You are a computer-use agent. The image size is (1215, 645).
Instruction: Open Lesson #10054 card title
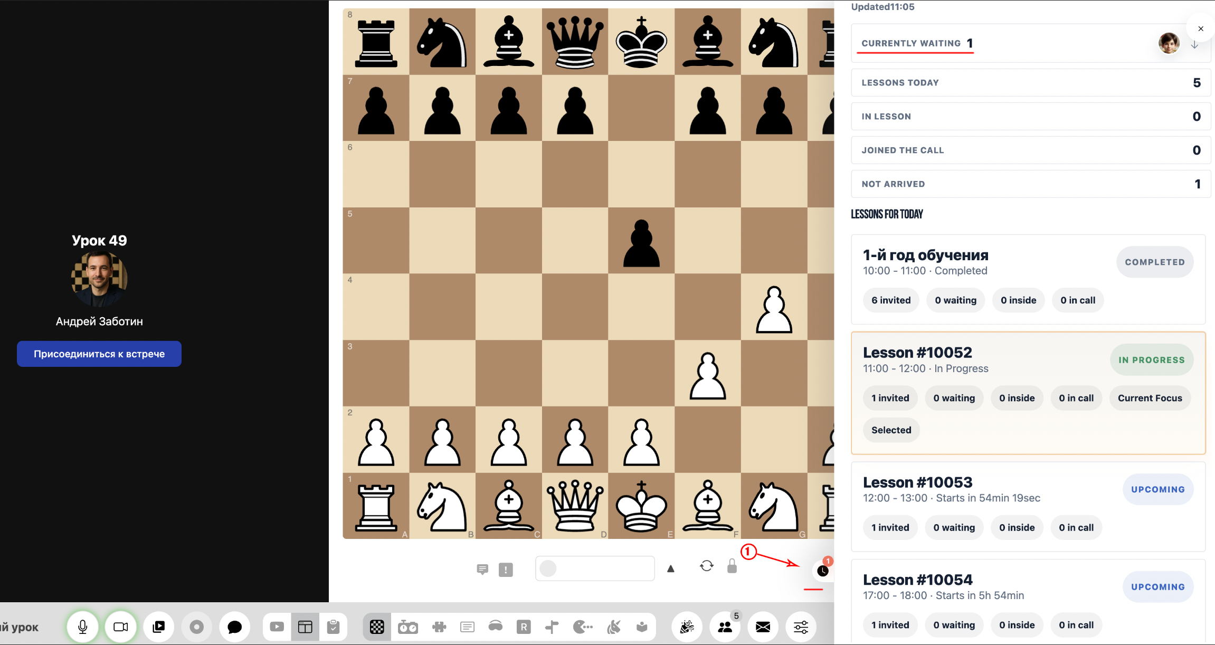click(x=917, y=580)
